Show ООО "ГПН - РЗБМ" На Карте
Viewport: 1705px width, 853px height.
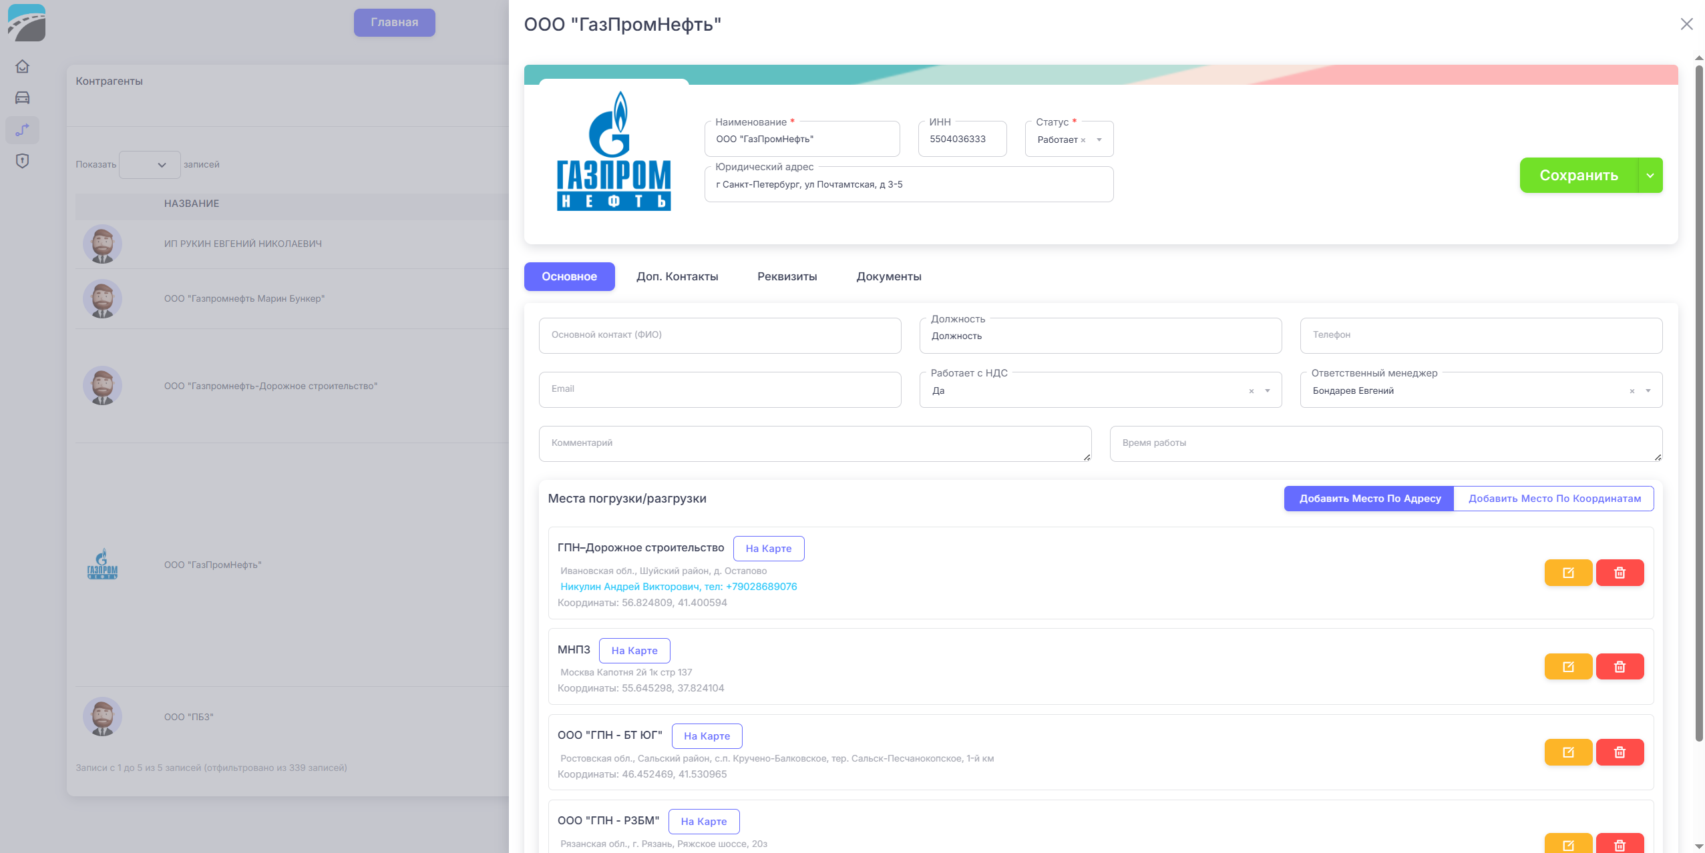(x=704, y=822)
